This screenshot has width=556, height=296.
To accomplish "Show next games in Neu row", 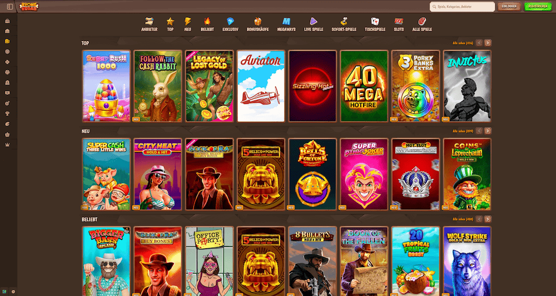I will [x=488, y=131].
